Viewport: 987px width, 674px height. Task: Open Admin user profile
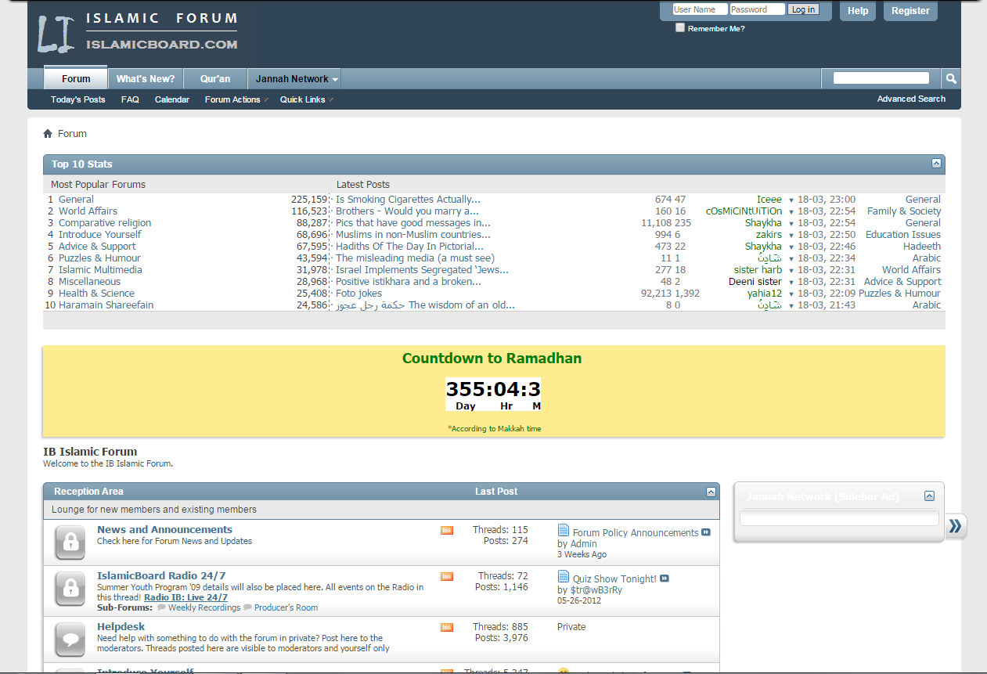(584, 544)
